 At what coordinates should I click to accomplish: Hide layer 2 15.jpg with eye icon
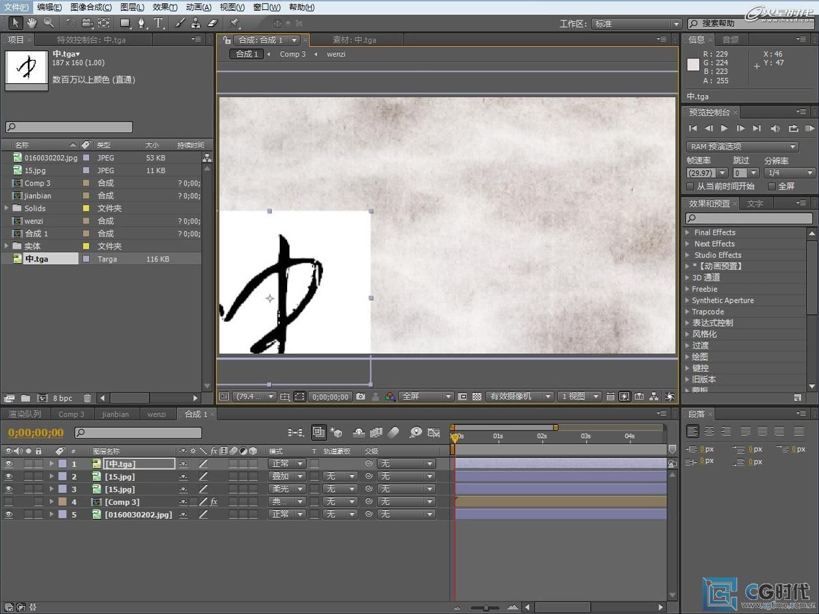pyautogui.click(x=9, y=476)
